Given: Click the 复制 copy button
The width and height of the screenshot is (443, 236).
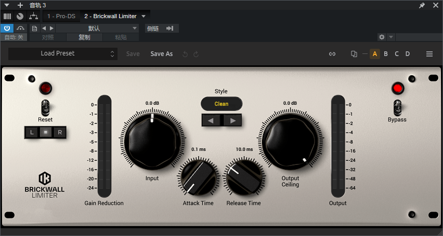Looking at the screenshot, I should click(84, 37).
